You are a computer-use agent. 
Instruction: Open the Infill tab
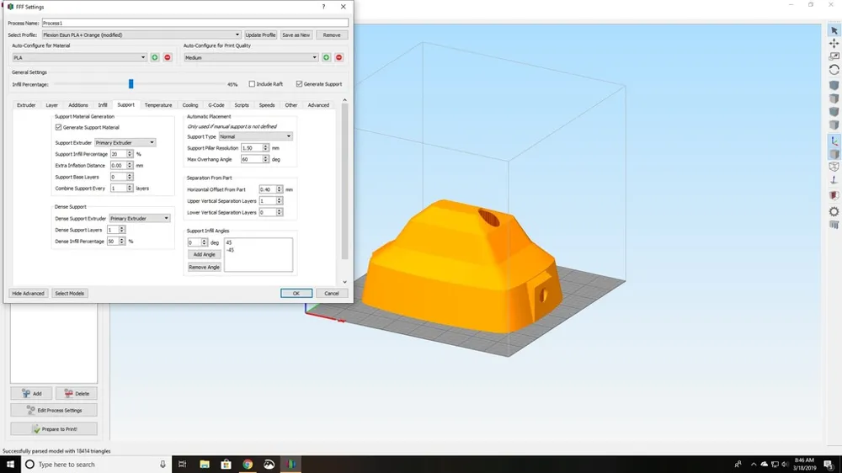(x=103, y=105)
